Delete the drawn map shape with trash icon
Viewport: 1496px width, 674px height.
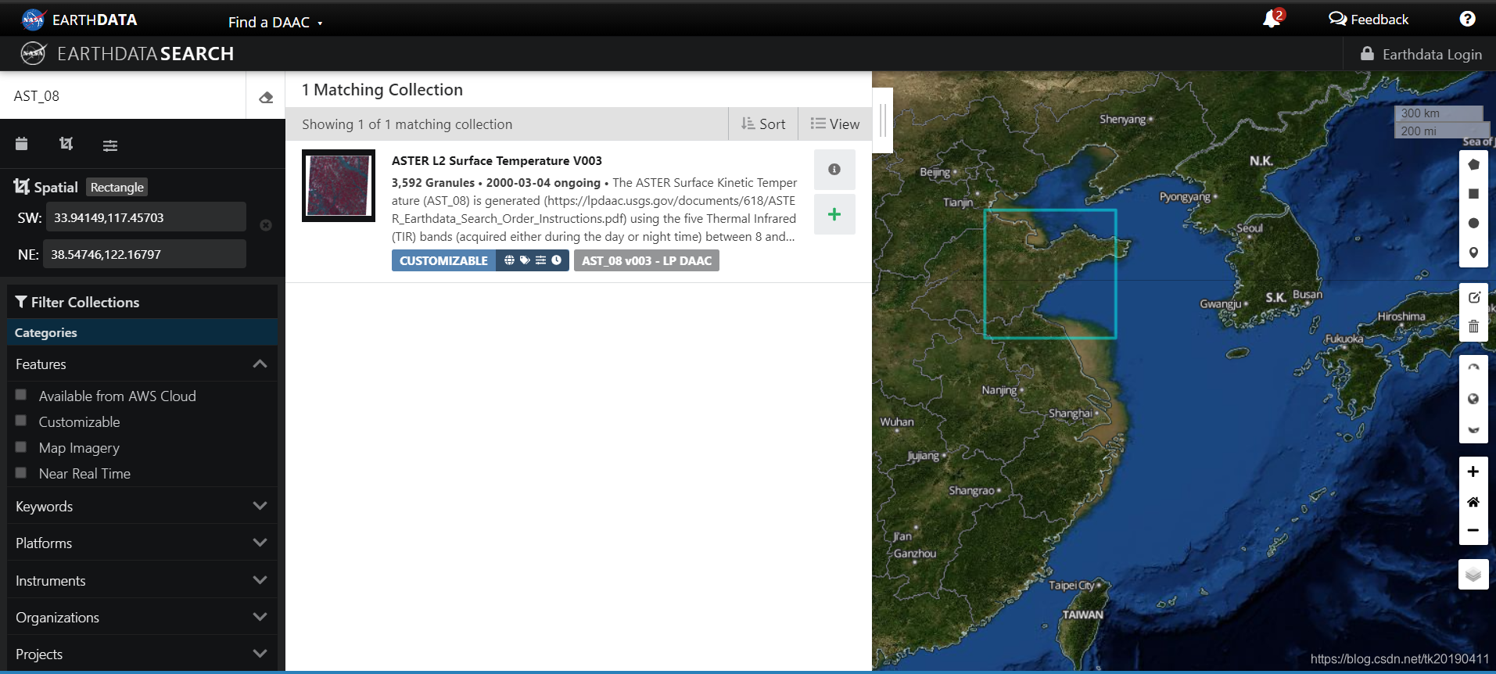pyautogui.click(x=1473, y=326)
